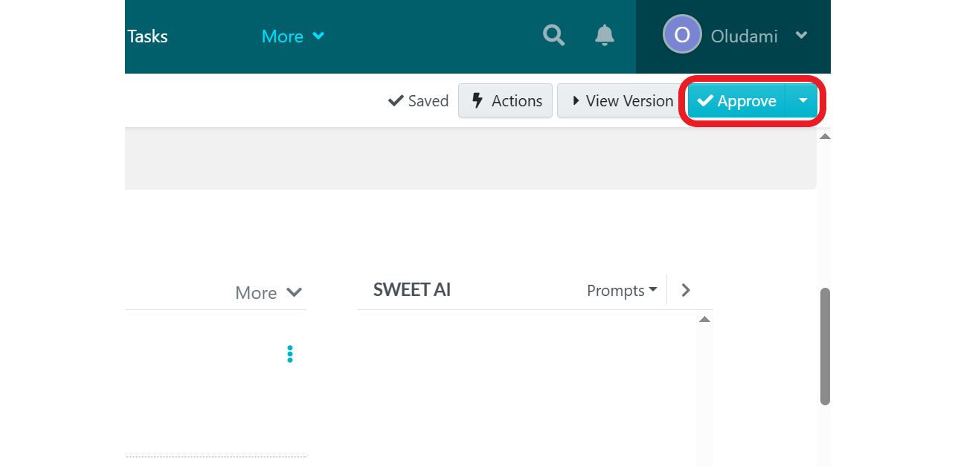955x467 pixels.
Task: Click the Approve button
Action: coord(737,100)
